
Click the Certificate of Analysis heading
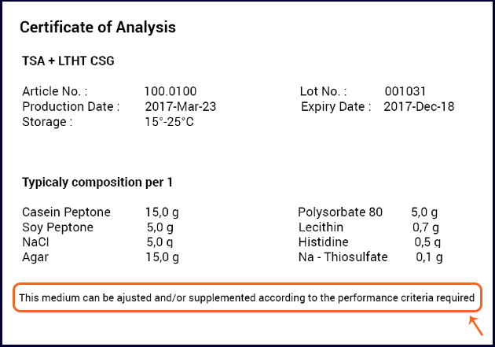[x=97, y=28]
